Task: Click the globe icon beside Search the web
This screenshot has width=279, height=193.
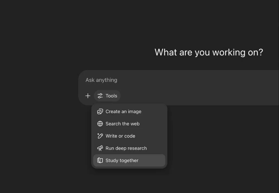Action: [100, 124]
